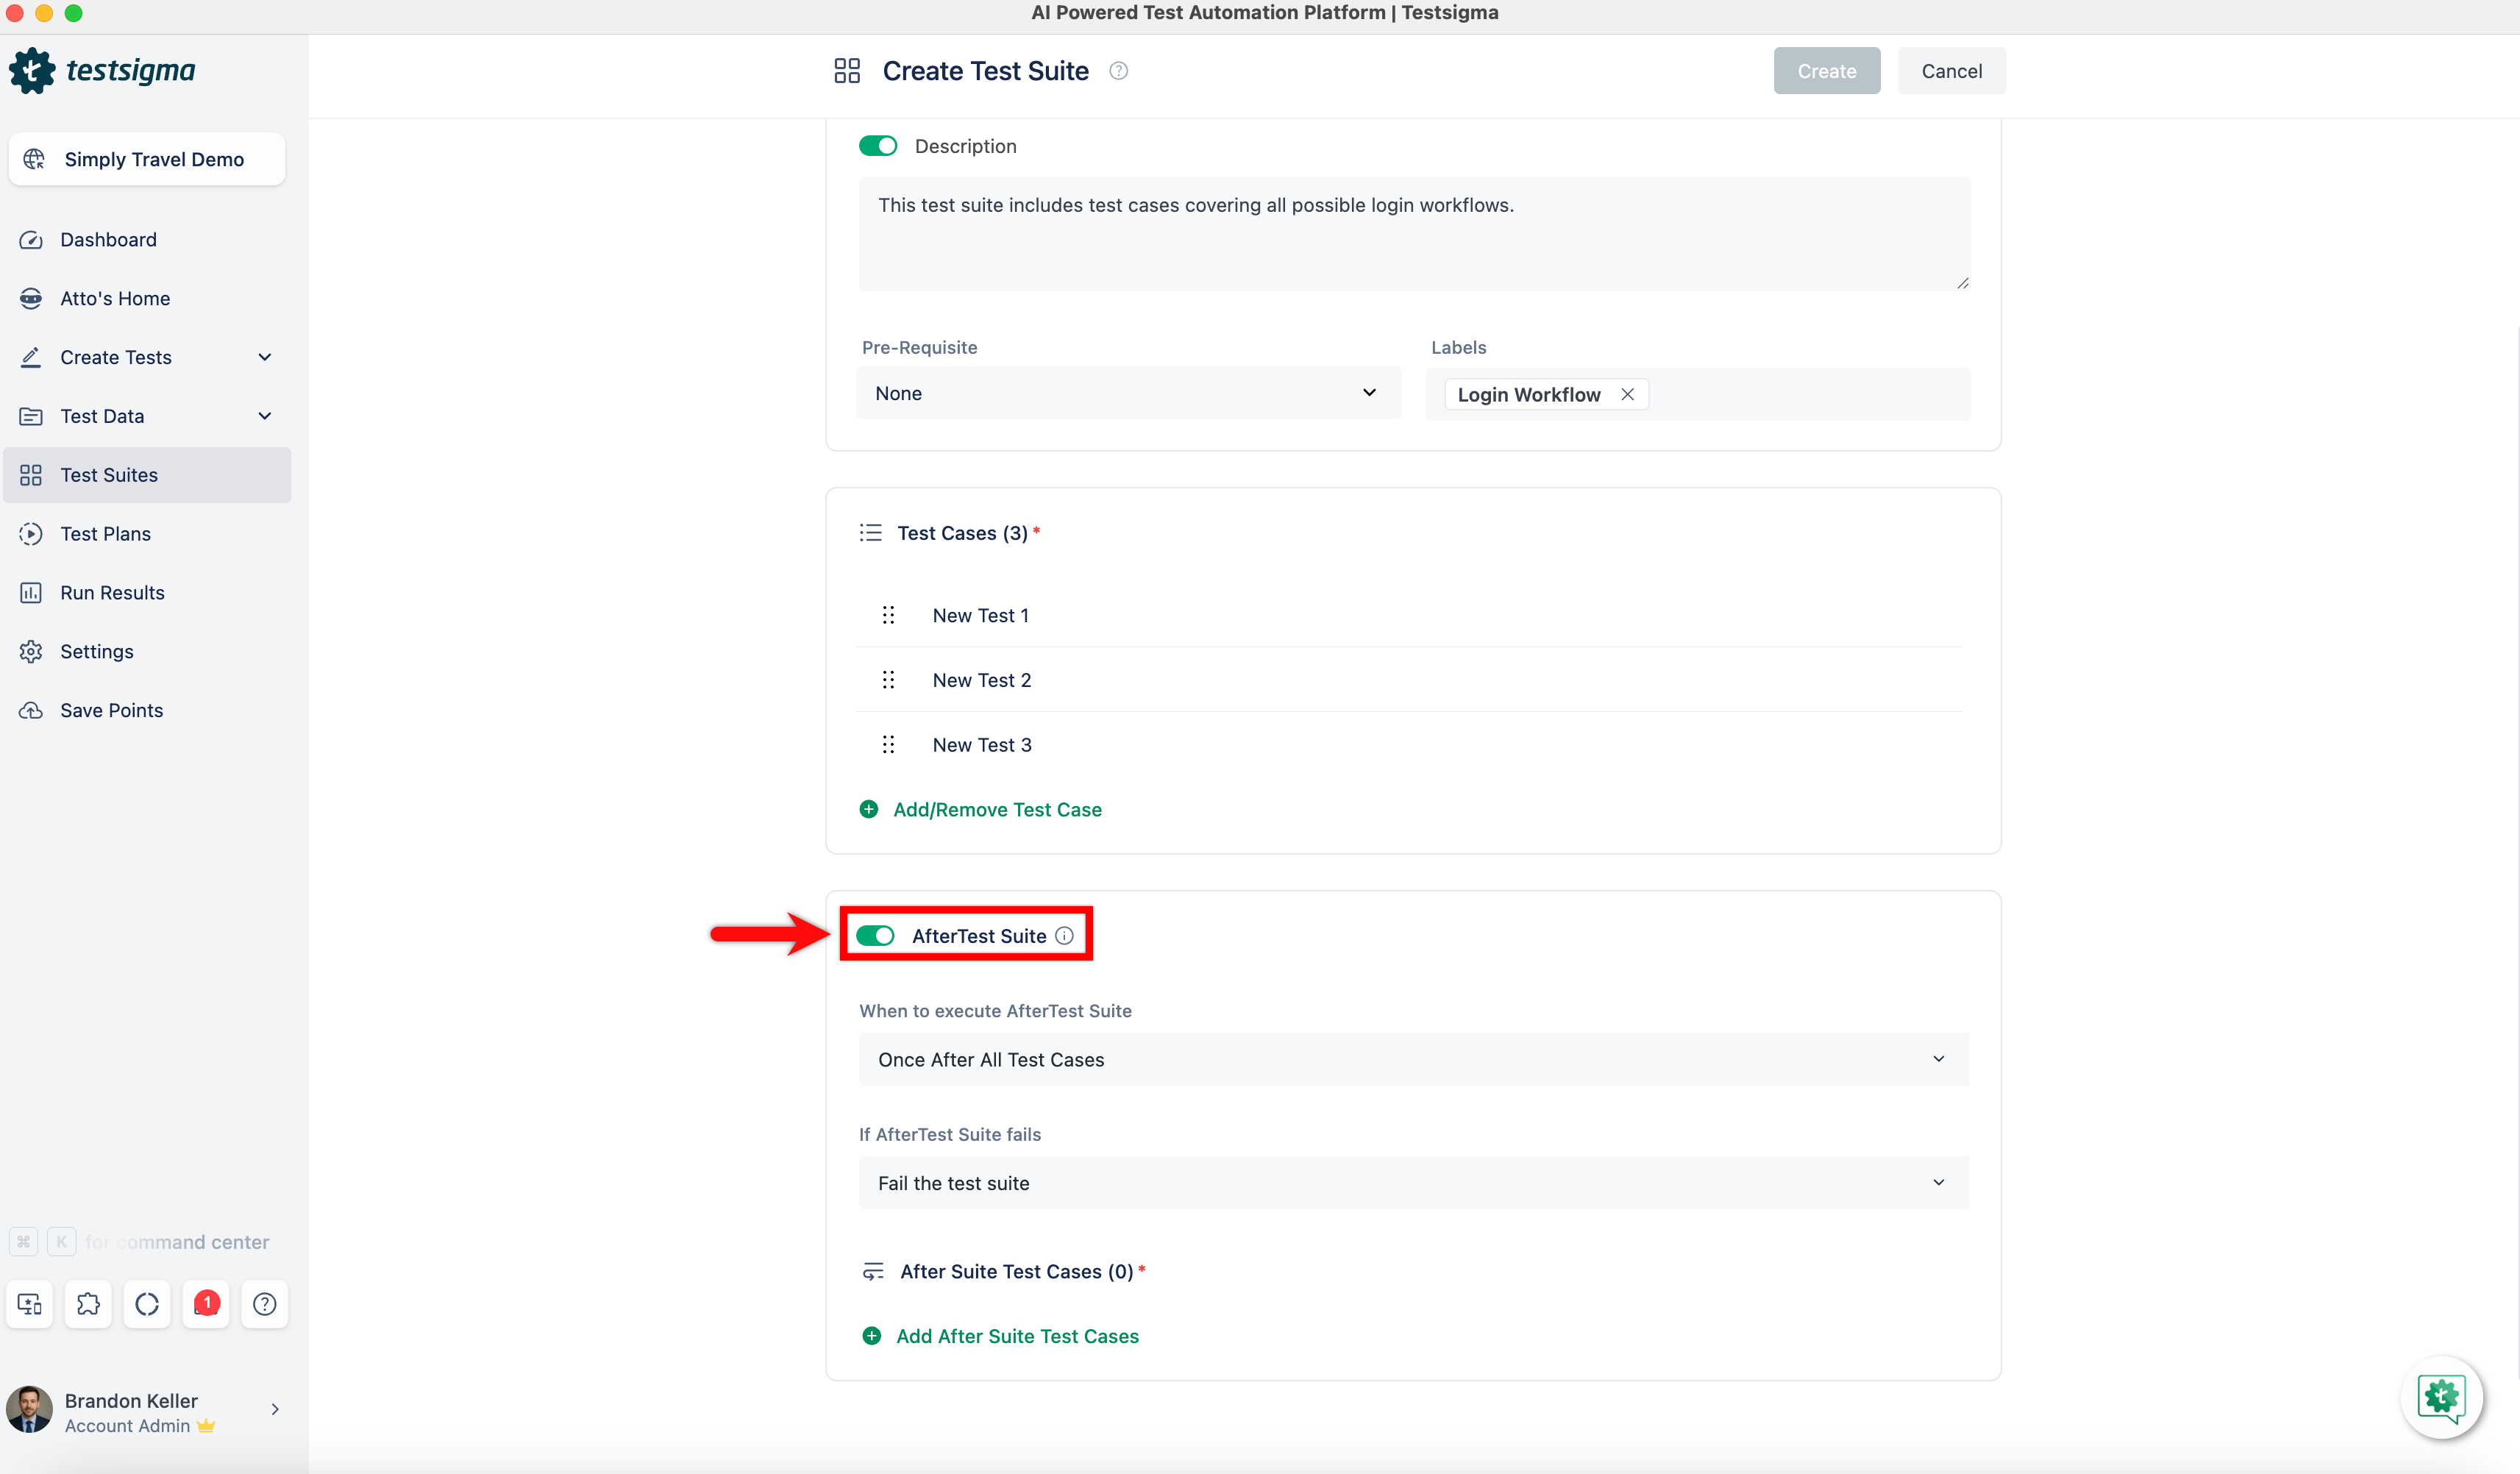Viewport: 2520px width, 1474px height.
Task: Click the puzzle piece addons icon
Action: (88, 1304)
